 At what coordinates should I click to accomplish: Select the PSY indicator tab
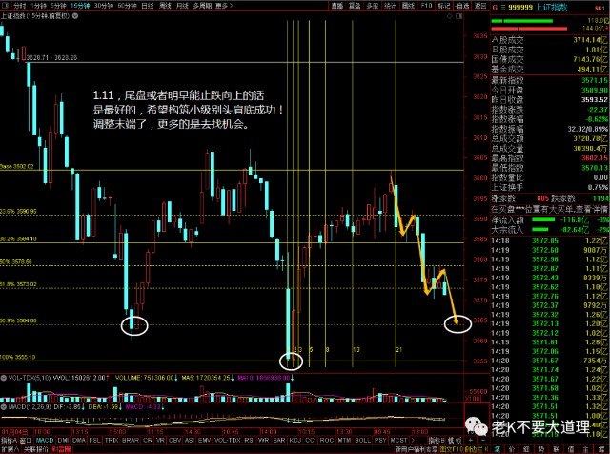pos(380,440)
